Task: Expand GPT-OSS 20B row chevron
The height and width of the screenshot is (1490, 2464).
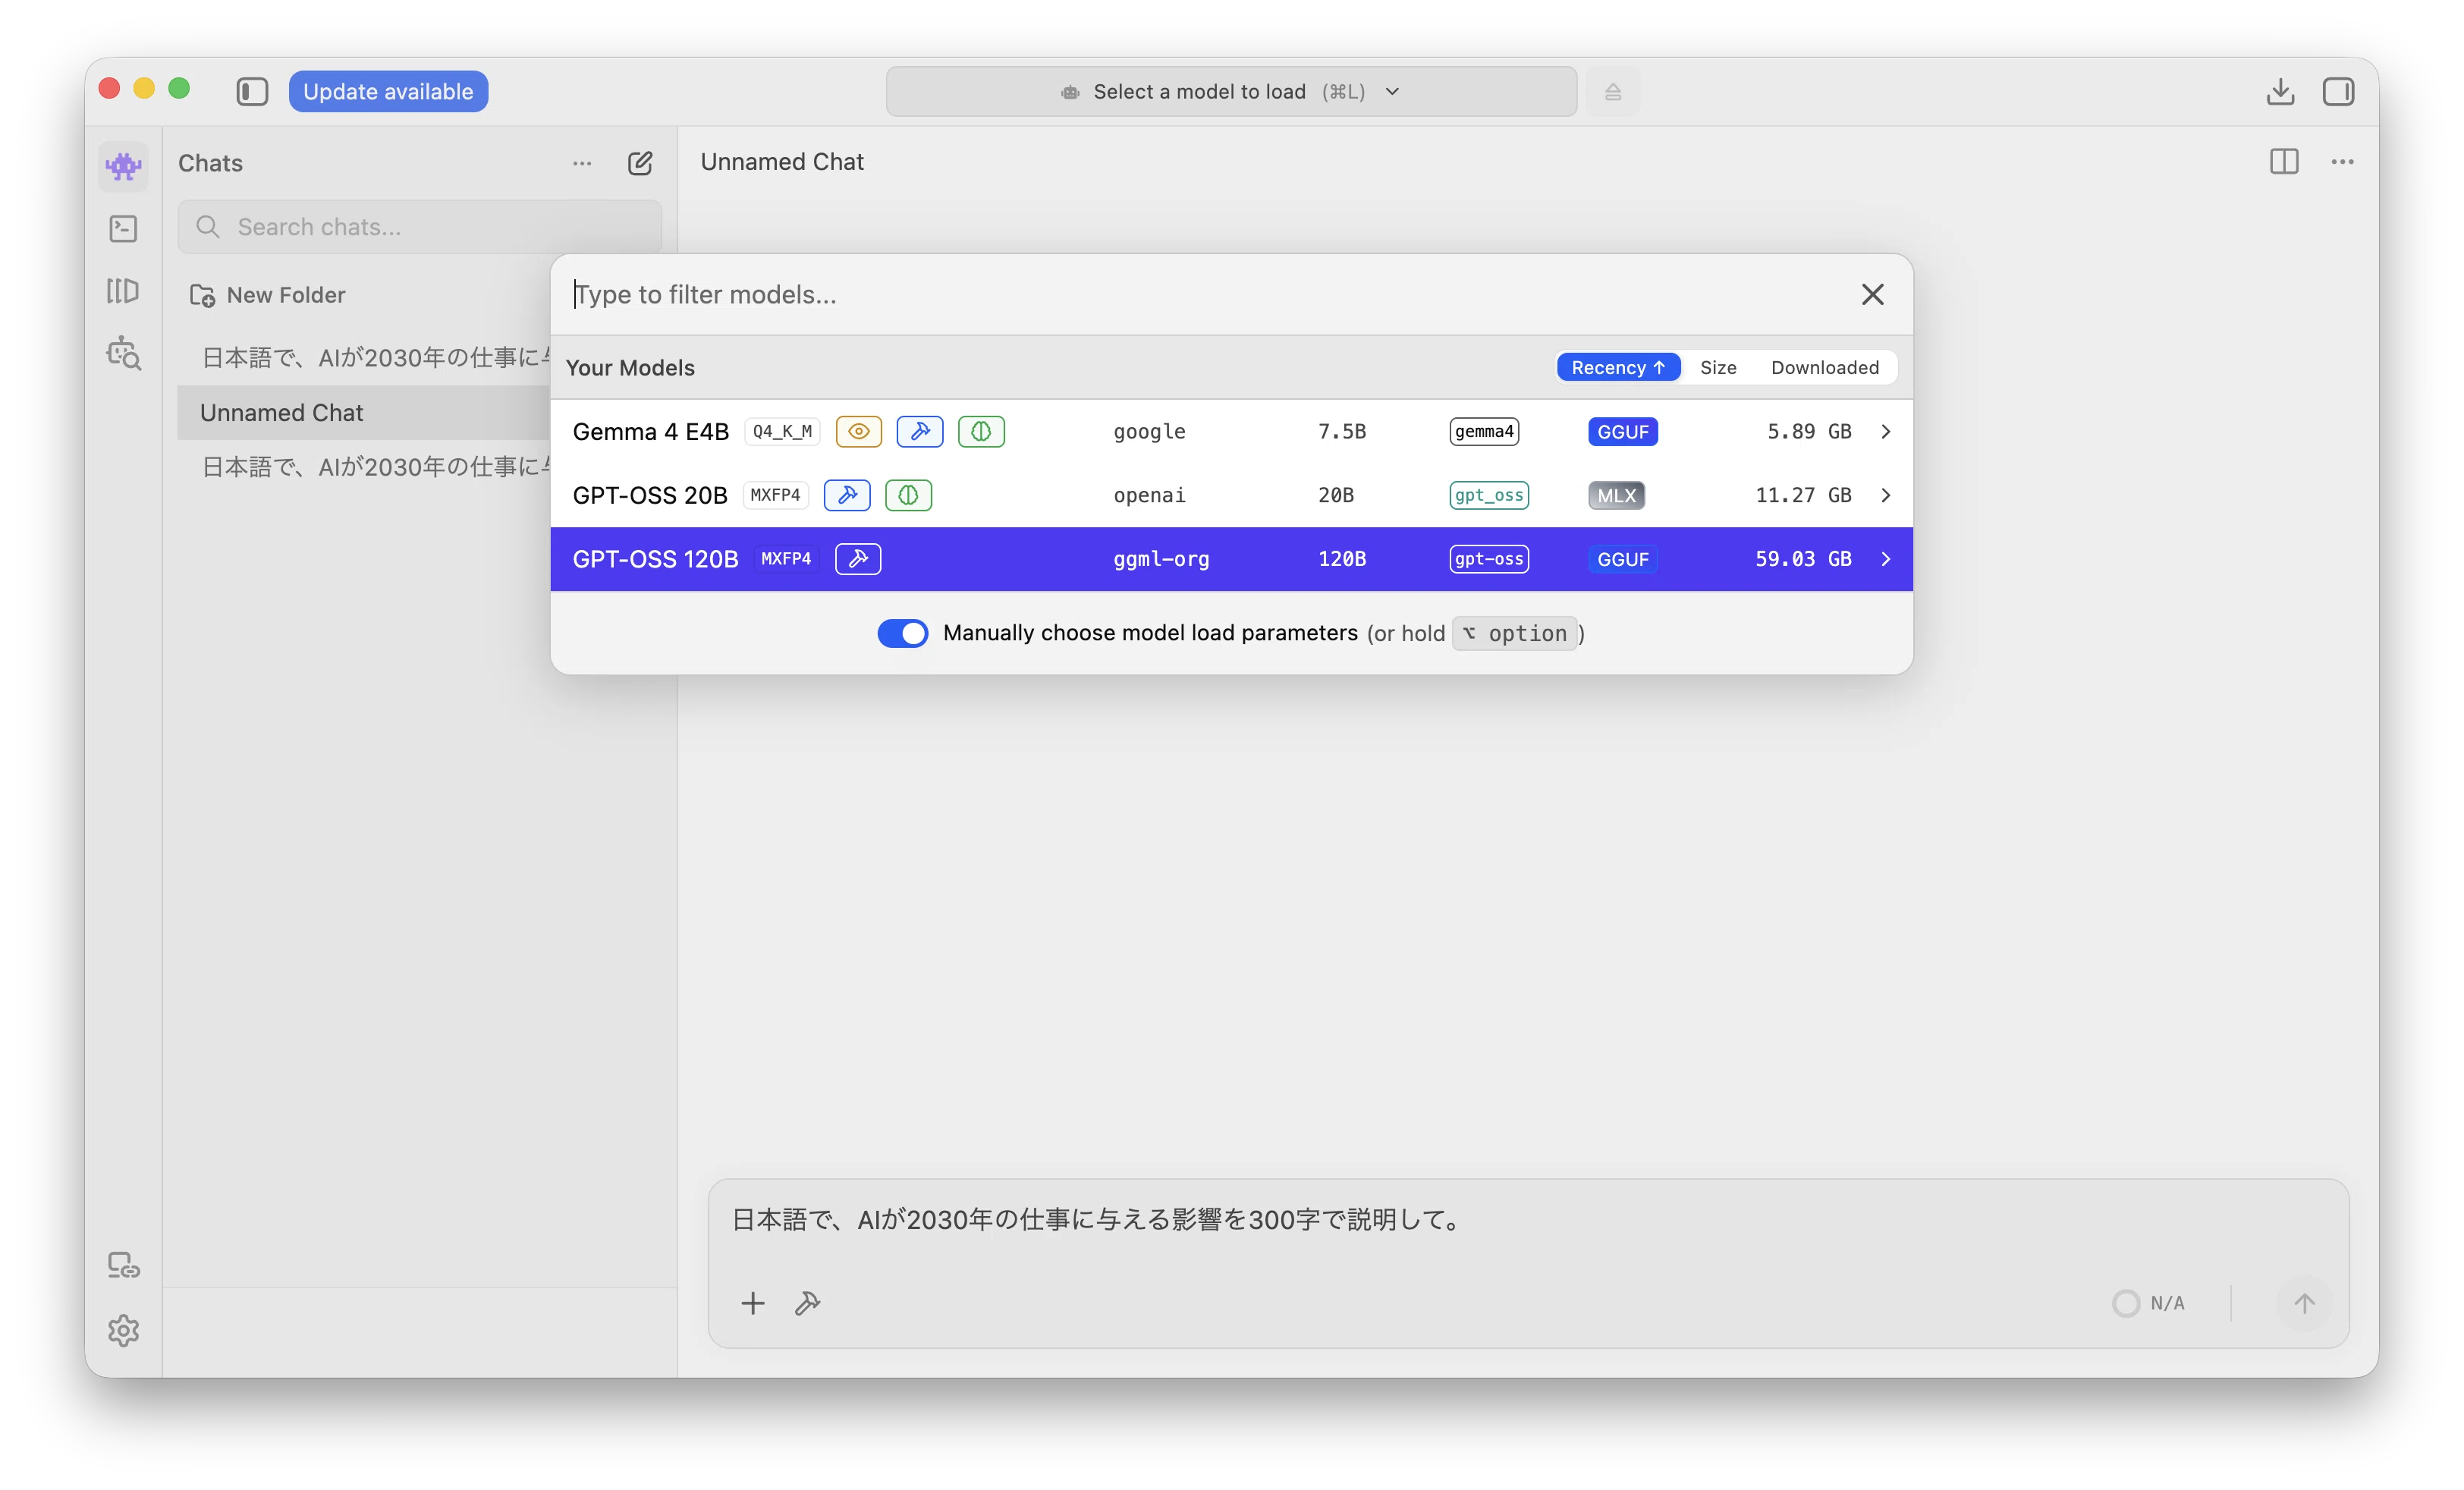Action: (x=1885, y=495)
